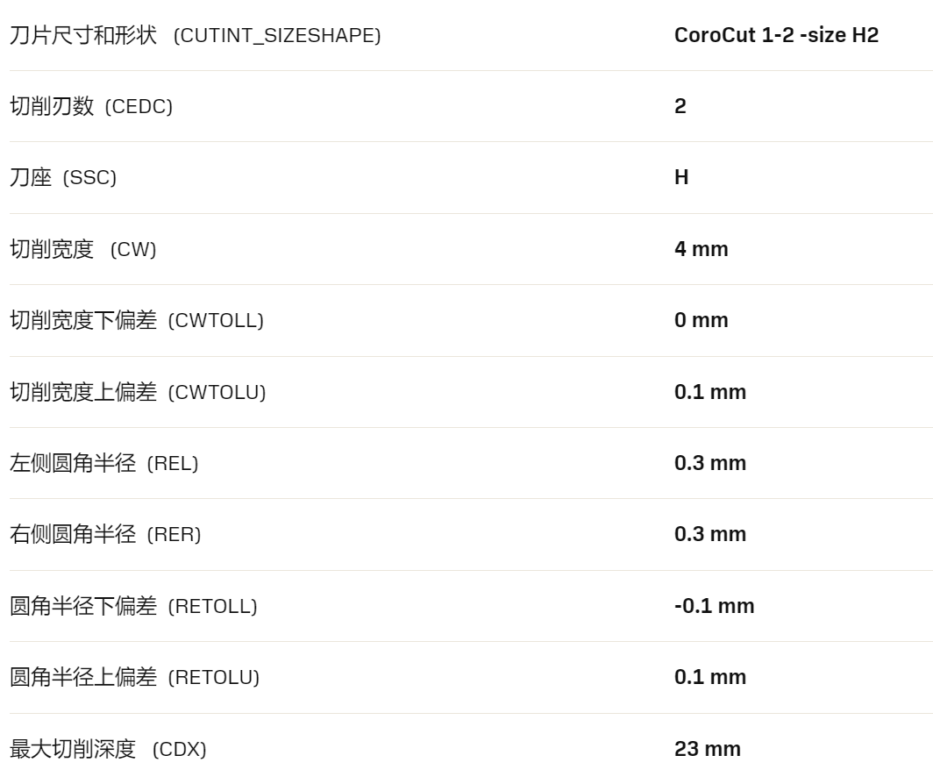Select the 切削宽度 (CW) label
Viewport: 933px width, 784px height.
[83, 249]
